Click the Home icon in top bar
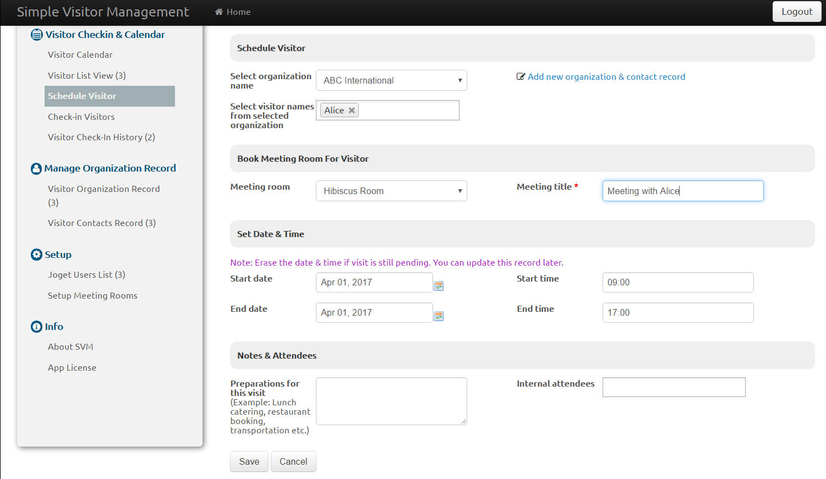The width and height of the screenshot is (826, 479). pos(218,12)
